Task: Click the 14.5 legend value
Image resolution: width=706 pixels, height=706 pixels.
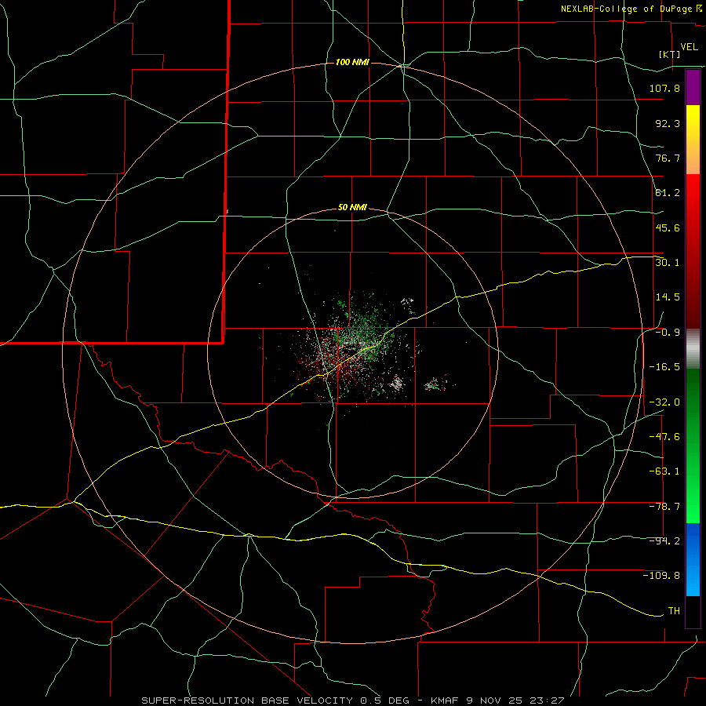Action: pos(668,297)
